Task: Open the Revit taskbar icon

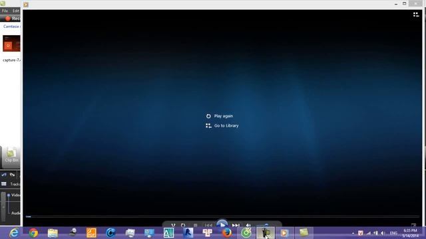Action: click(x=188, y=233)
